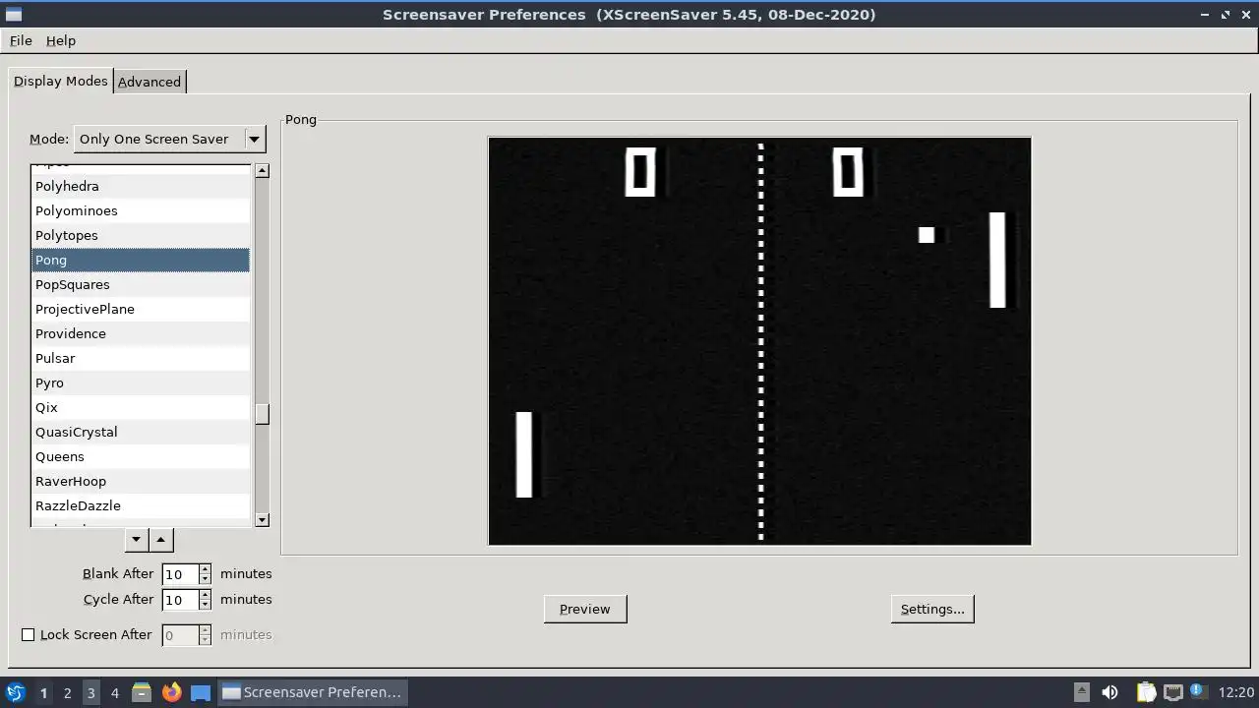
Task: Select Polyominoes in the screensaver list
Action: tap(141, 210)
